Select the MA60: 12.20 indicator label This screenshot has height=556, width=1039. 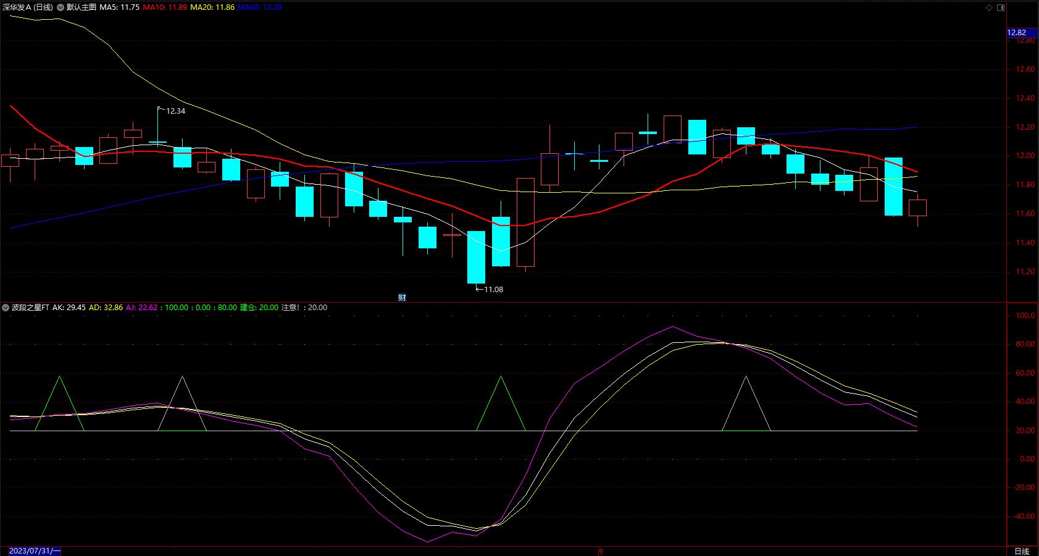(x=260, y=7)
